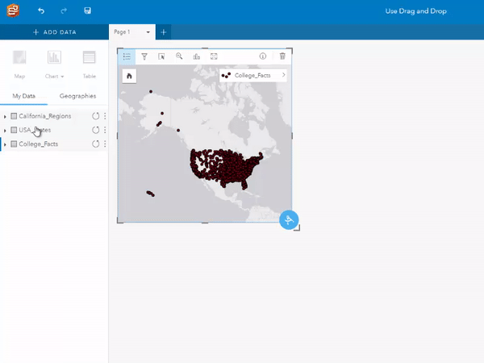This screenshot has height=363, width=484.
Task: Reset map to default extent
Action: point(129,76)
